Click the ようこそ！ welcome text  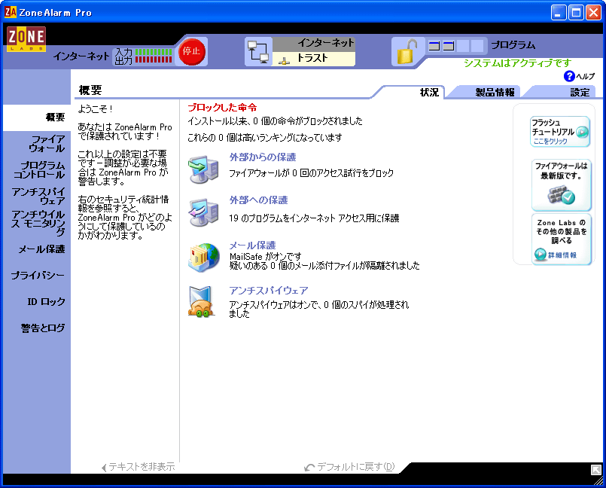(96, 109)
